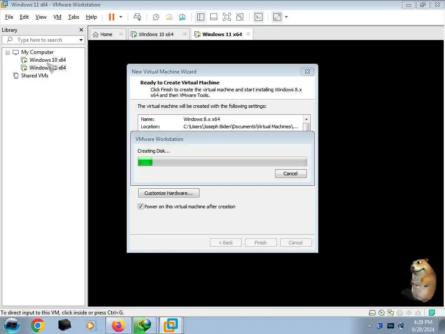
Task: Click the Internet Download Manager taskbar icon
Action: tap(144, 325)
